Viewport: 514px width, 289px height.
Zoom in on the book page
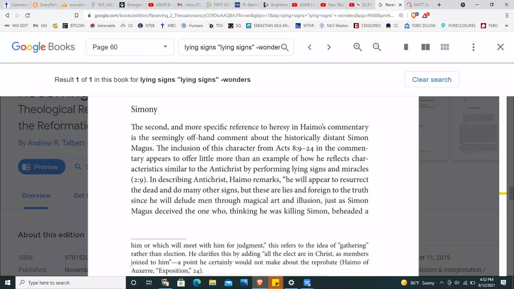(358, 47)
